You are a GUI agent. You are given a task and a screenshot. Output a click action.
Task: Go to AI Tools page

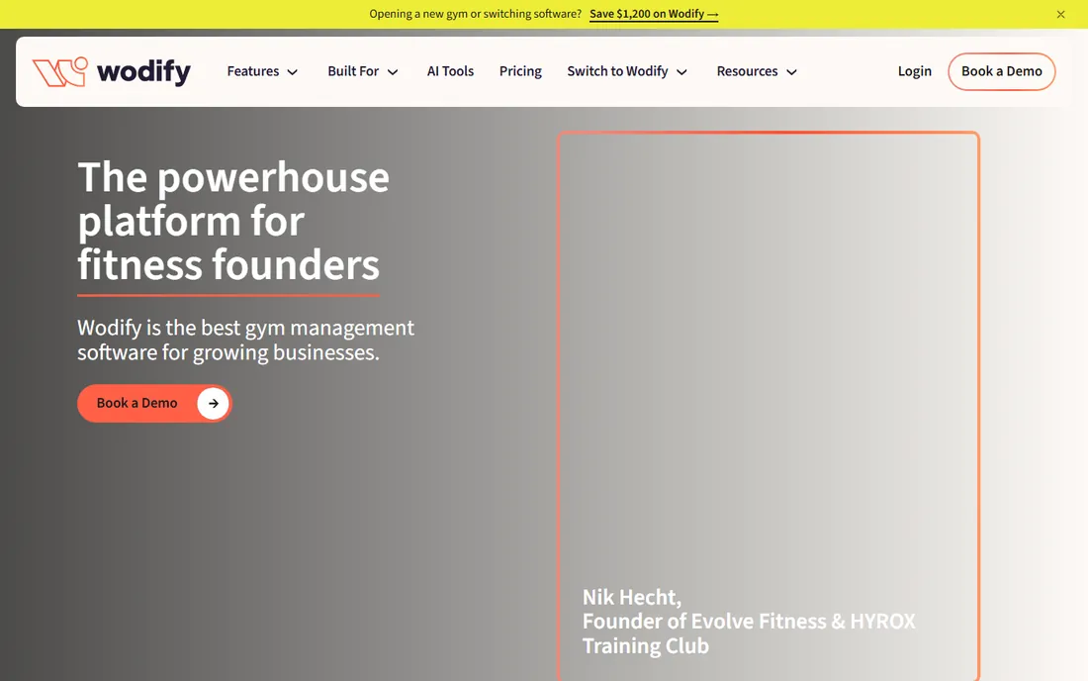(450, 71)
